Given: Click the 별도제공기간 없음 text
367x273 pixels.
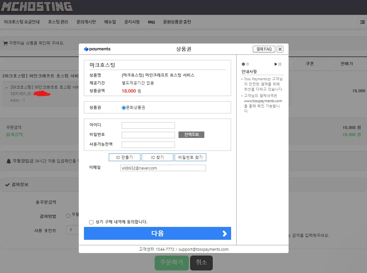Looking at the screenshot, I should [138, 83].
